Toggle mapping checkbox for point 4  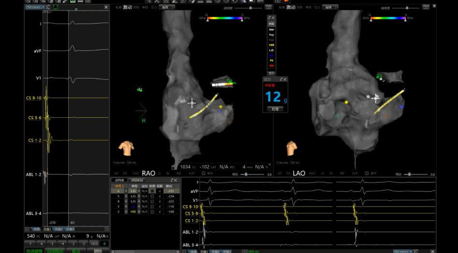152,201
